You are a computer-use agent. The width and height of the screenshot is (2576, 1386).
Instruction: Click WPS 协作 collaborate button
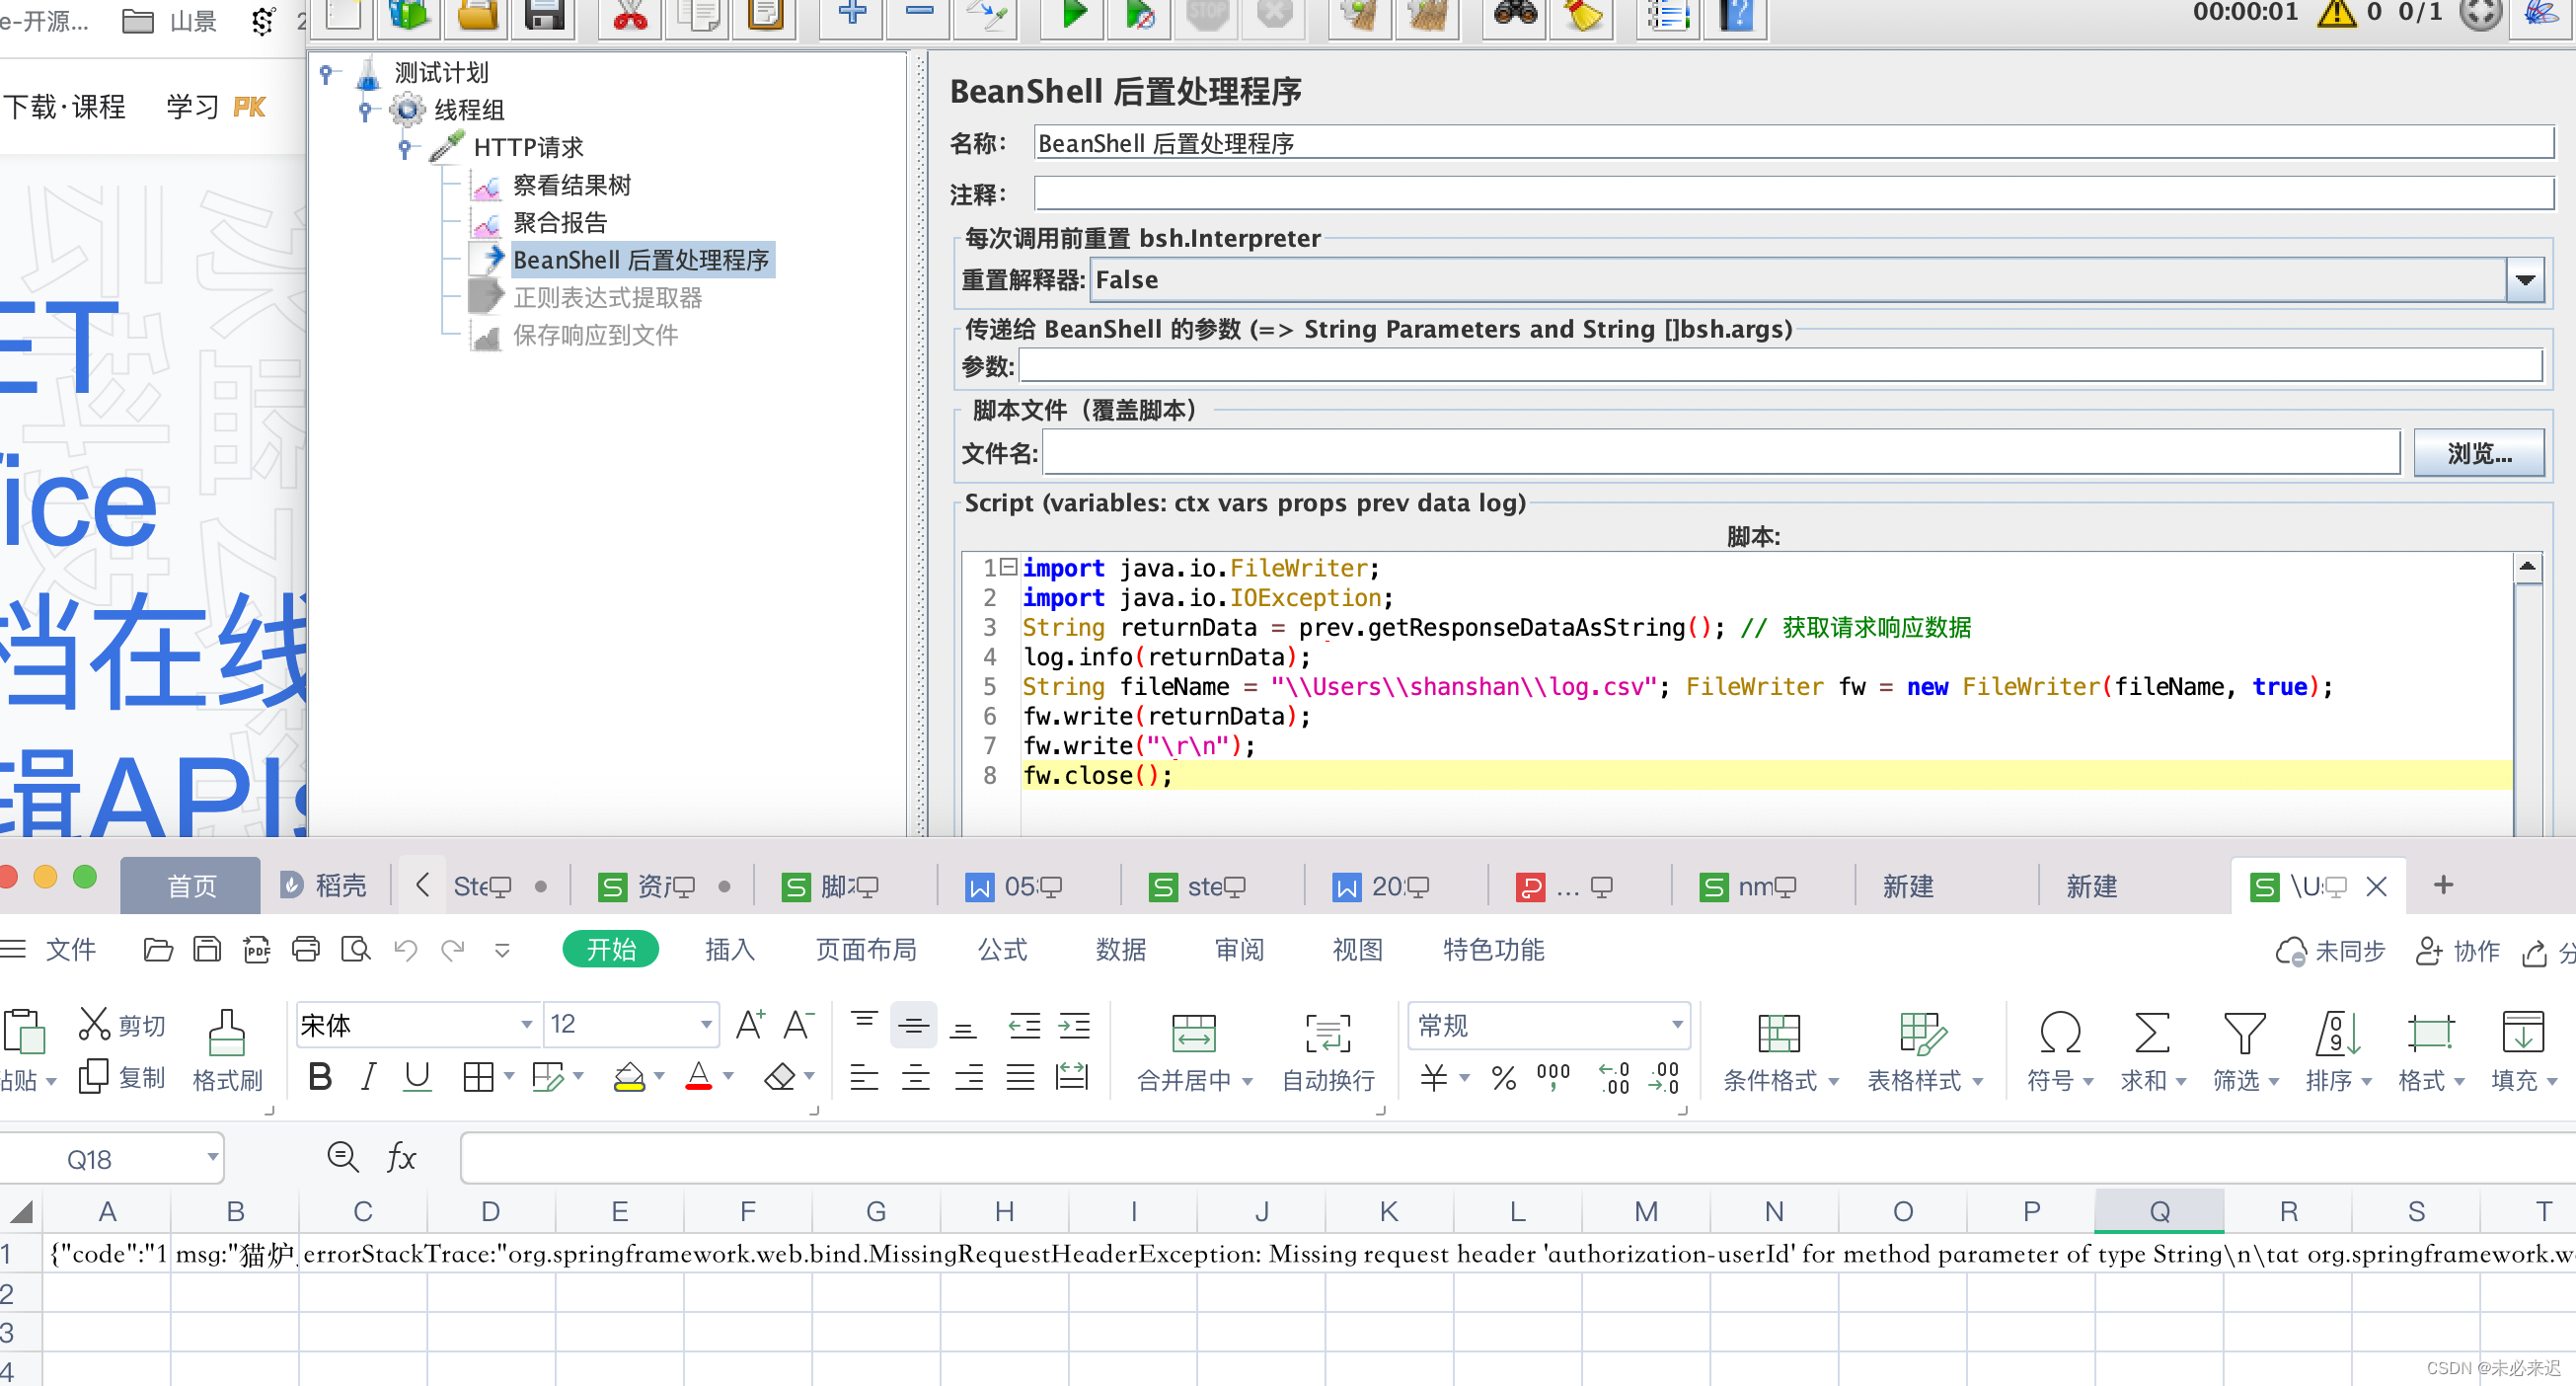point(2458,951)
